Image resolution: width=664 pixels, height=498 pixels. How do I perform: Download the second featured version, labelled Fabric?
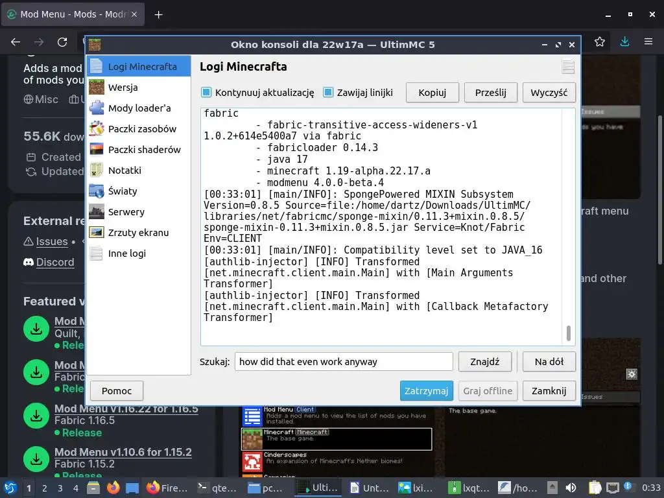[x=36, y=372]
